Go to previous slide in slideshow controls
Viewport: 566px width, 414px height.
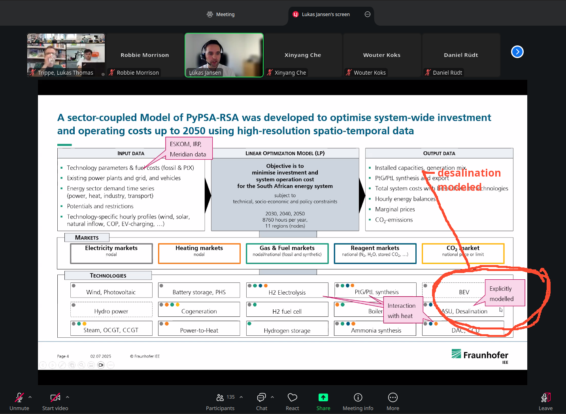click(43, 365)
